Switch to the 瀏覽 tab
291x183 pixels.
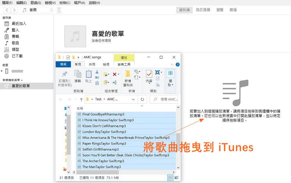tap(220, 10)
